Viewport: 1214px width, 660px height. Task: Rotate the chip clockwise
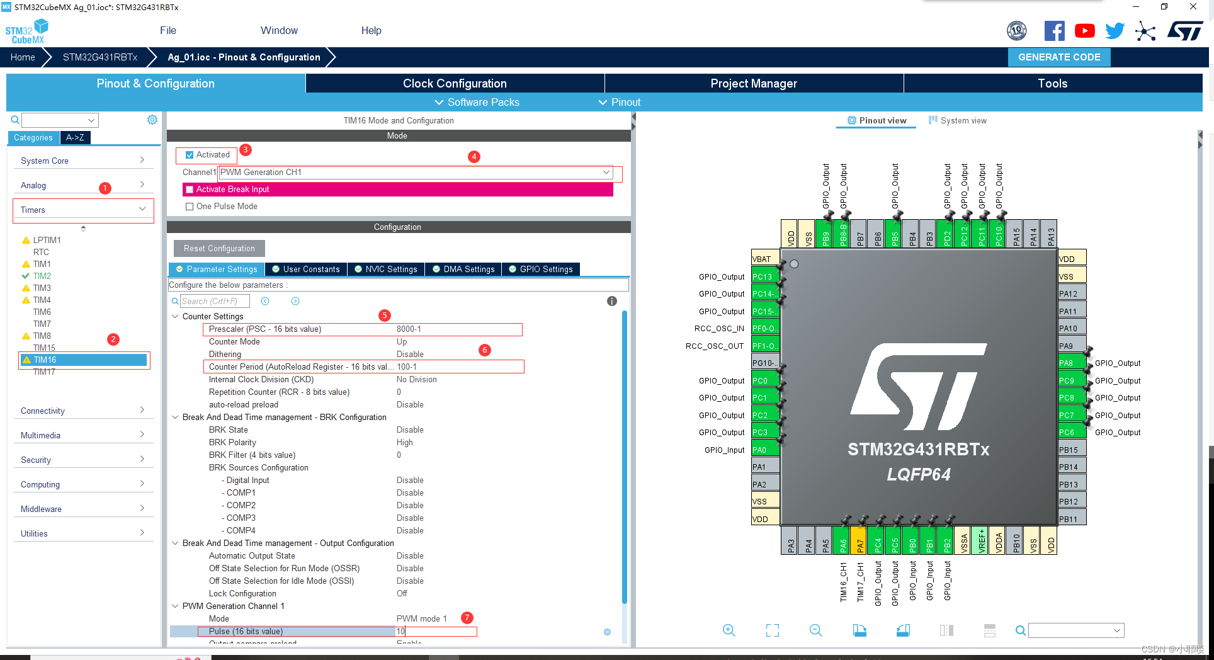(859, 630)
